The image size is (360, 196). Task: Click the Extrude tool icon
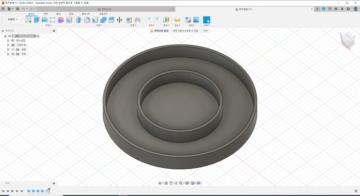36,20
